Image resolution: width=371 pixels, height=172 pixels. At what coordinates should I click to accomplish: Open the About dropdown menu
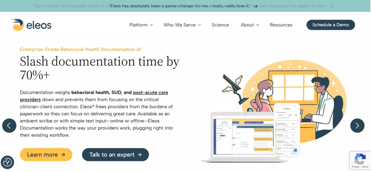250,25
